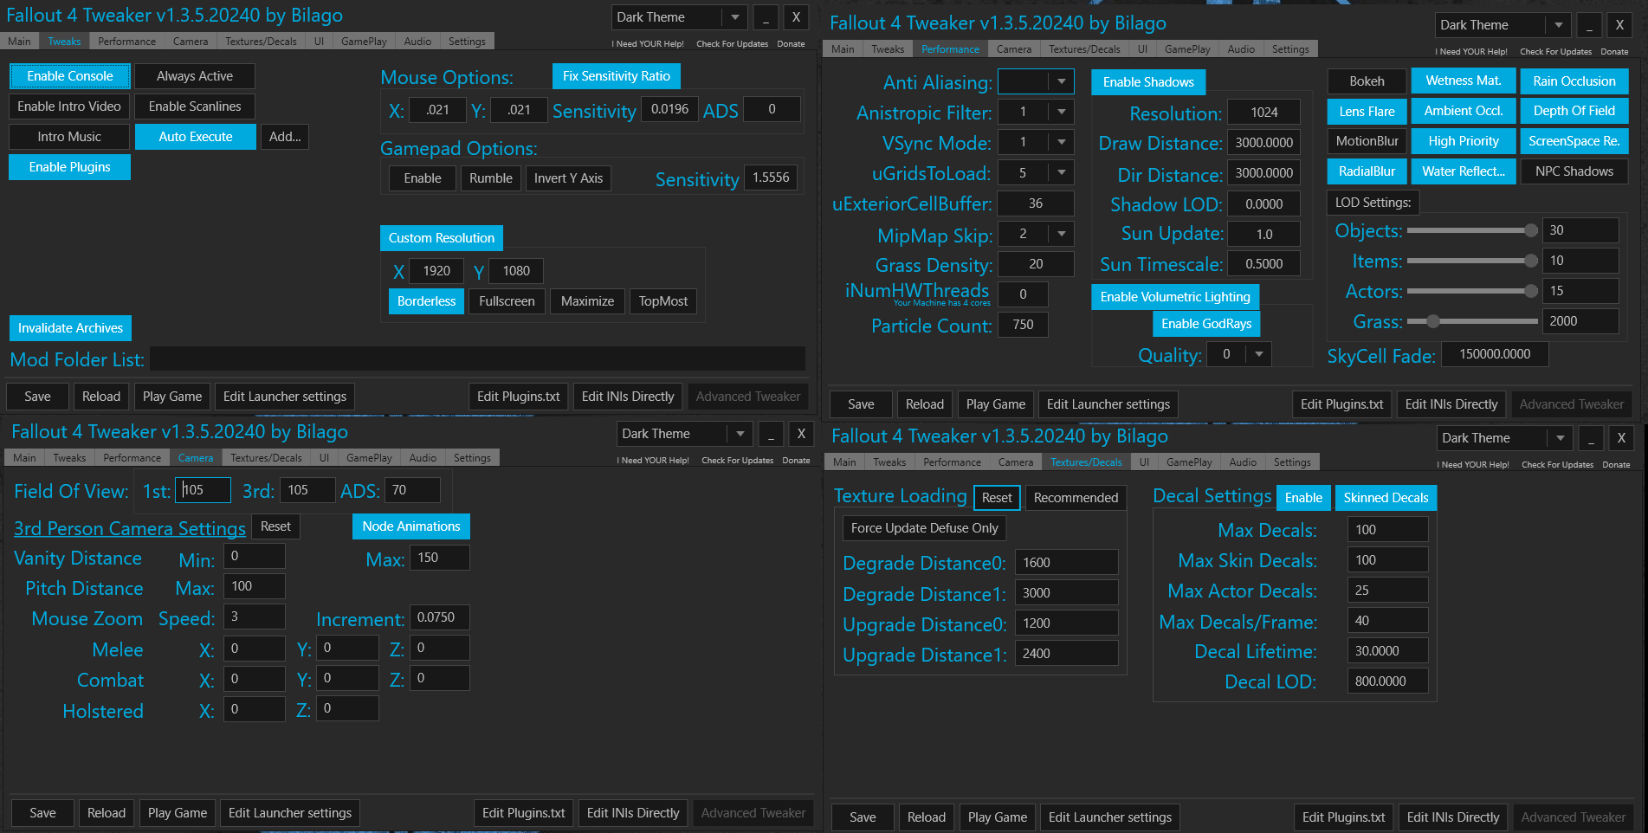Expand the Anistropic Filter dropdown
1648x833 pixels.
click(1036, 112)
